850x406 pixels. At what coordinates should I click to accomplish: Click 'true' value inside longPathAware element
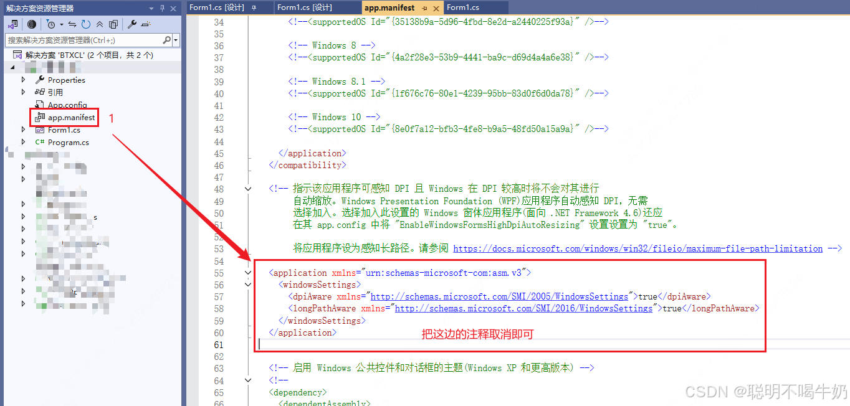click(672, 308)
